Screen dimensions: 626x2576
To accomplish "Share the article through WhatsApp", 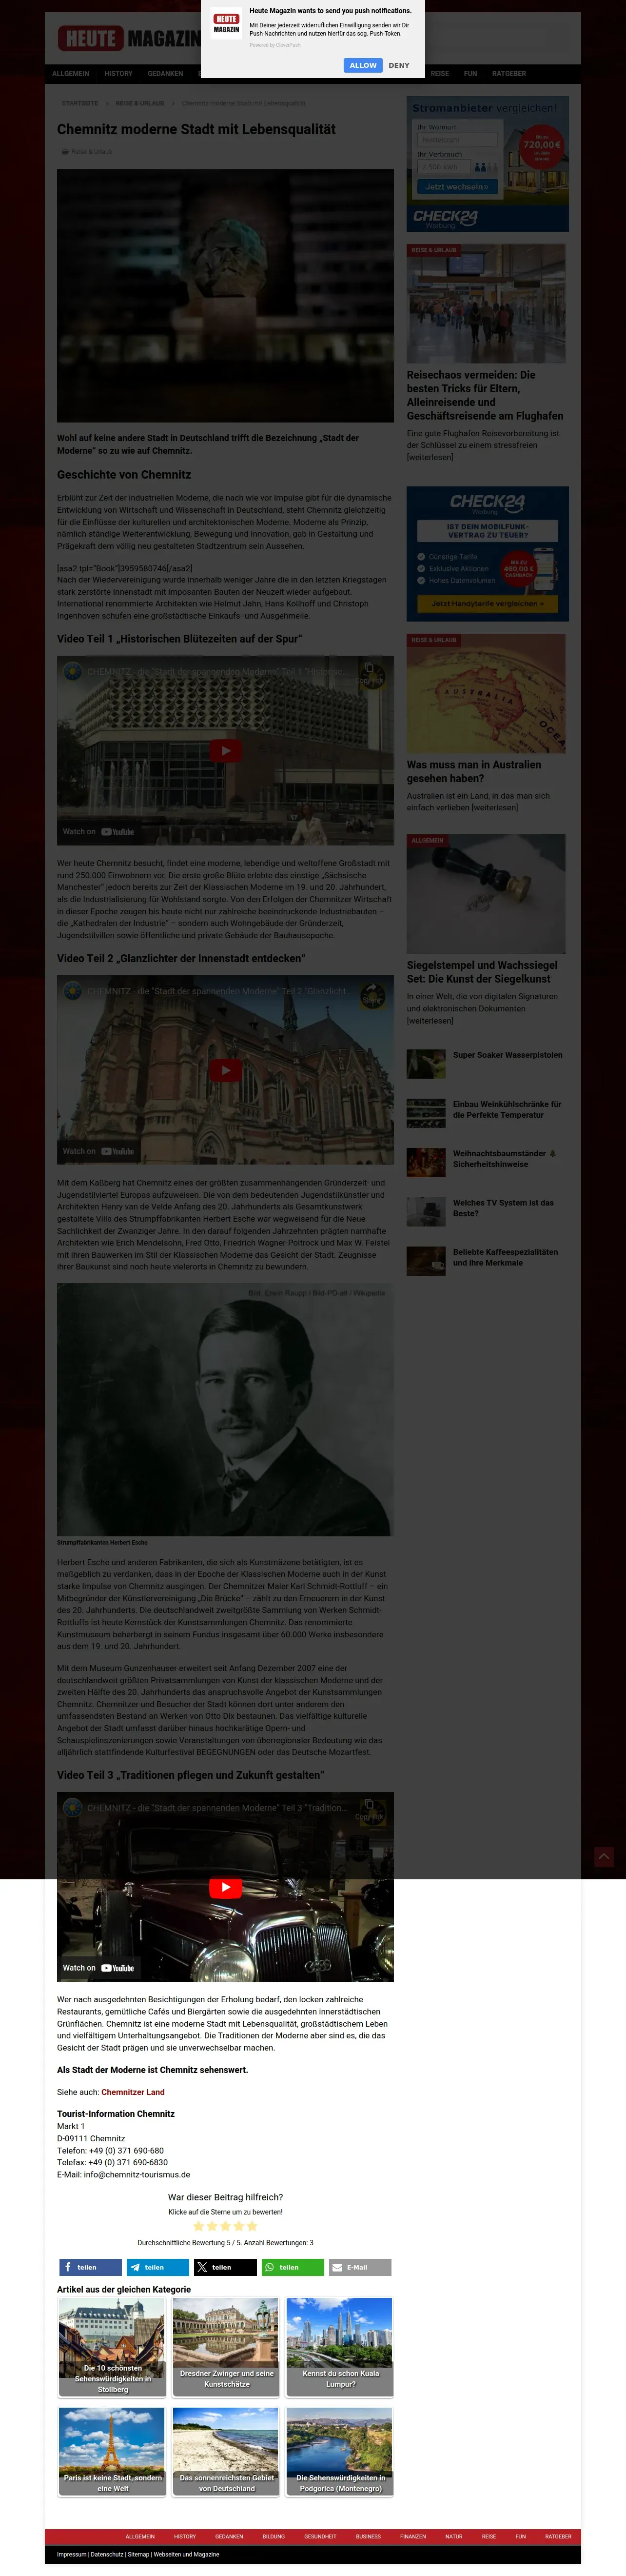I will [292, 2267].
